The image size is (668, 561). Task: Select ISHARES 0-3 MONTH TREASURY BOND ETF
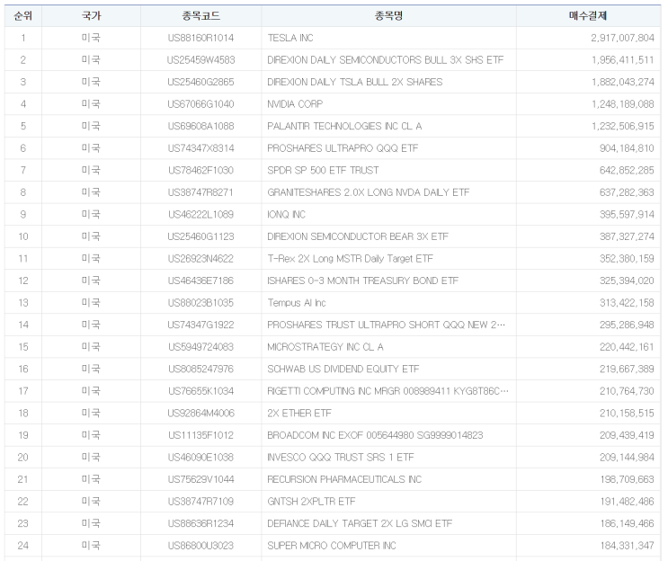click(x=362, y=280)
